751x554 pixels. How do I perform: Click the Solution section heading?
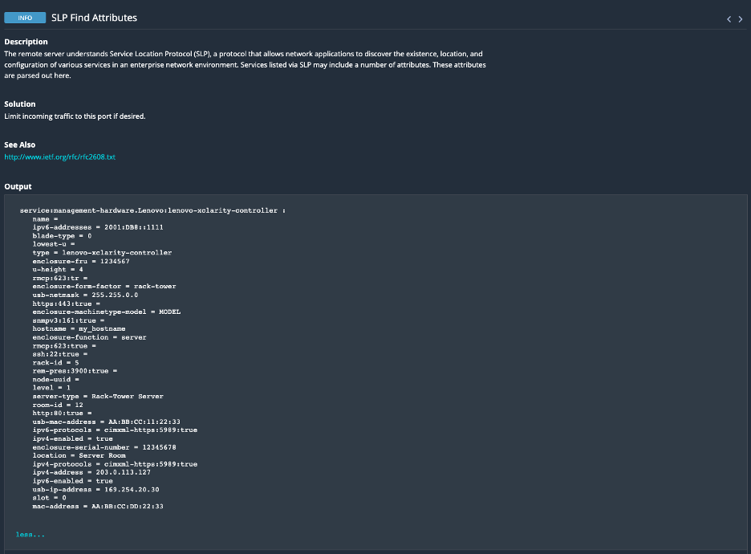tap(19, 103)
